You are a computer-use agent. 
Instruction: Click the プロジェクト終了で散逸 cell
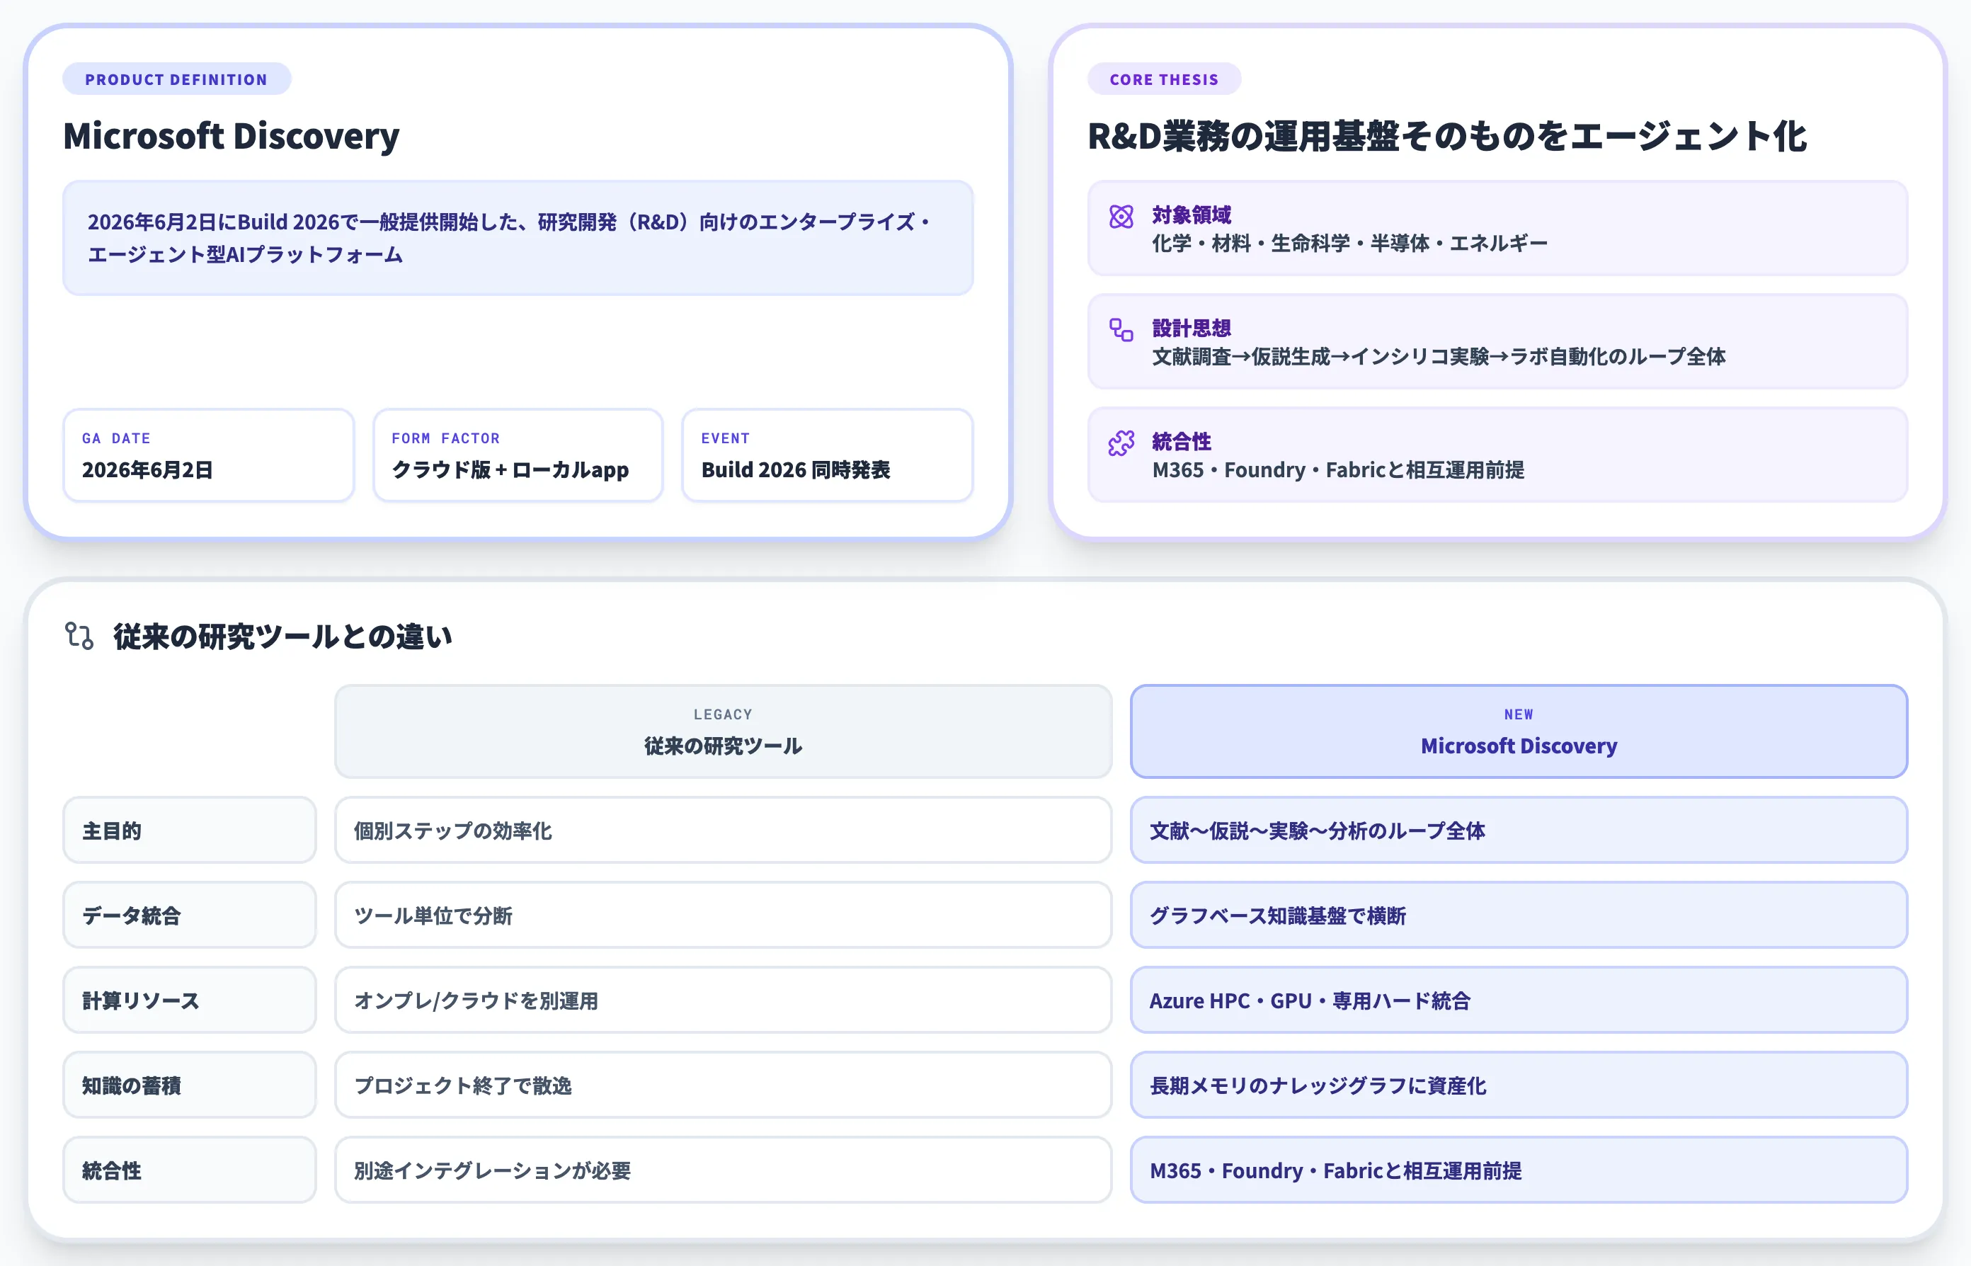click(x=724, y=1085)
